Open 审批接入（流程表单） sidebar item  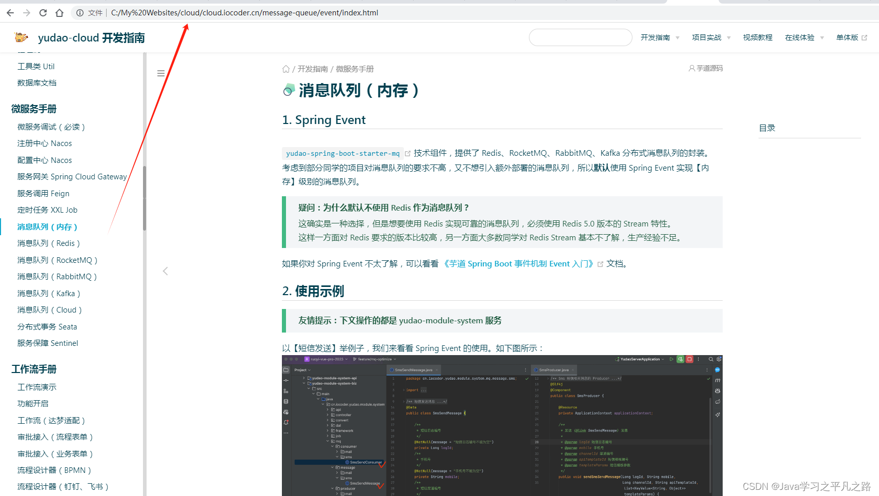coord(55,437)
